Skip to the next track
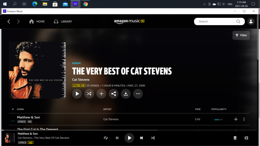The width and height of the screenshot is (260, 146). 141,138
